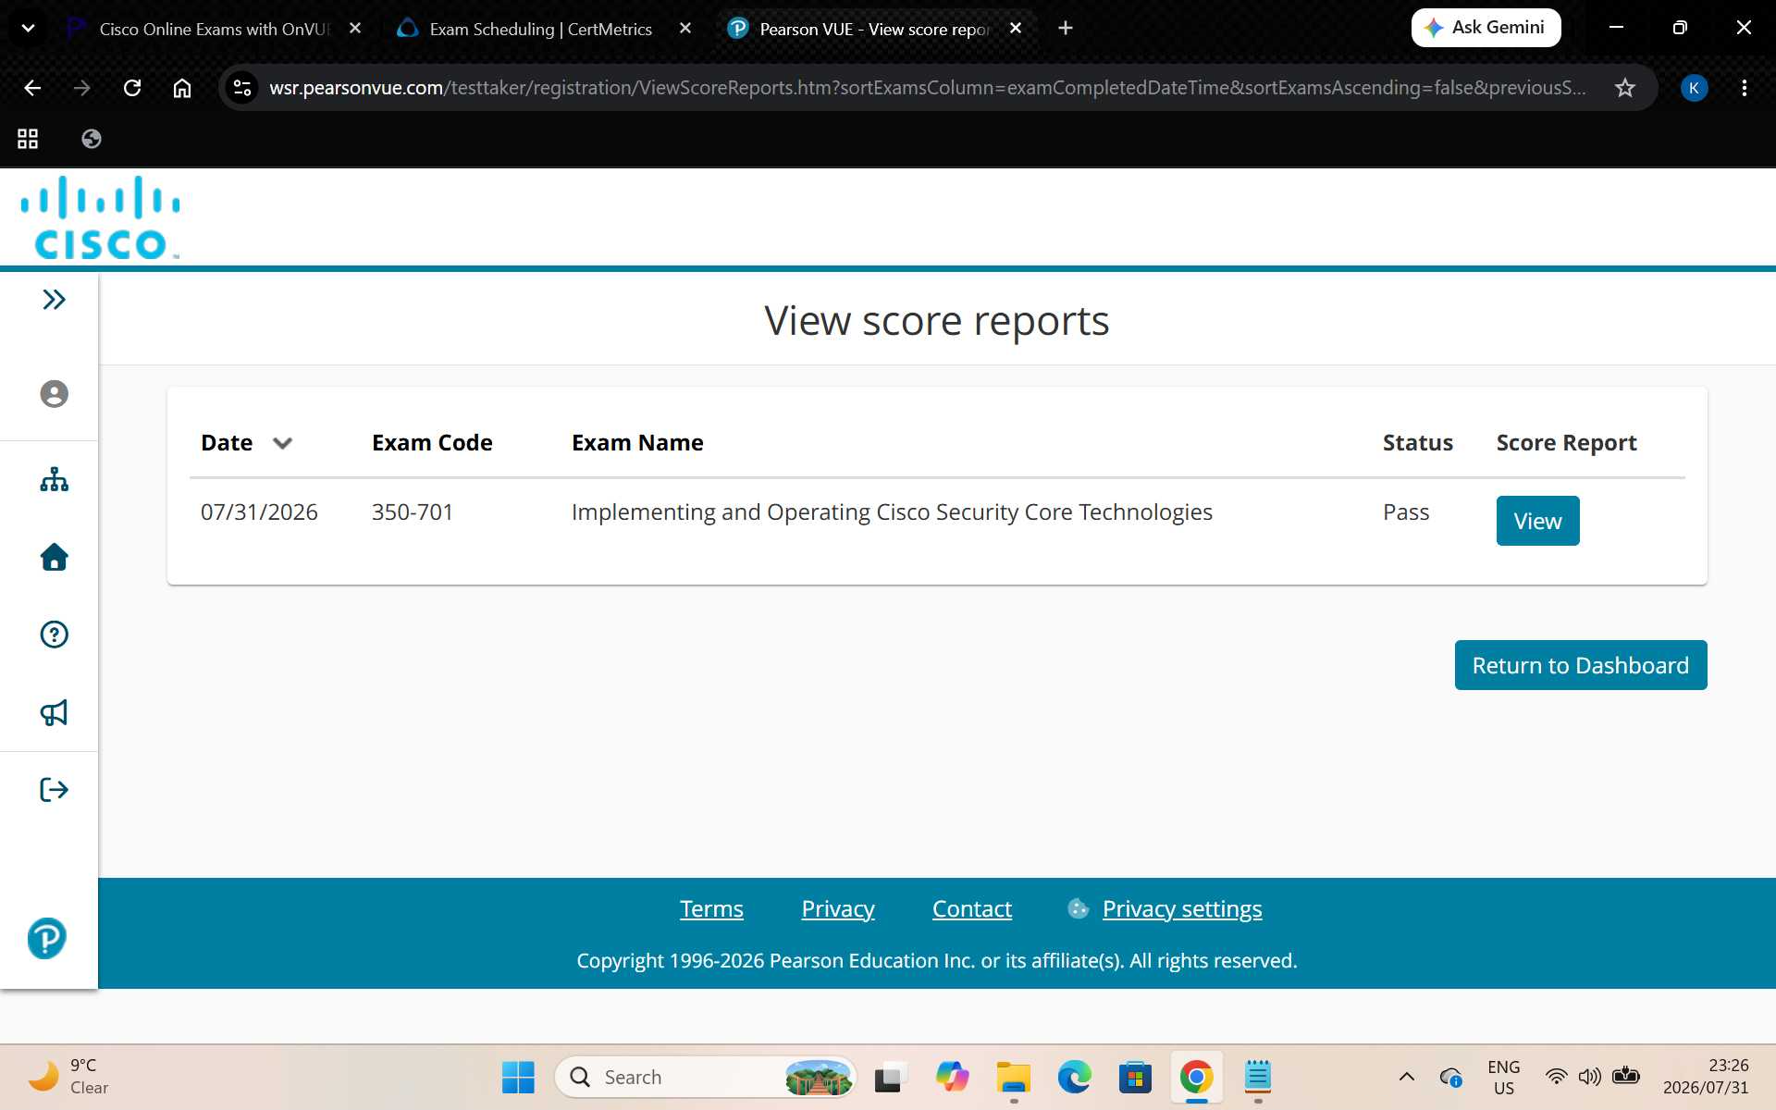Viewport: 1776px width, 1110px height.
Task: Open the tab search dropdown arrow
Action: 28,28
